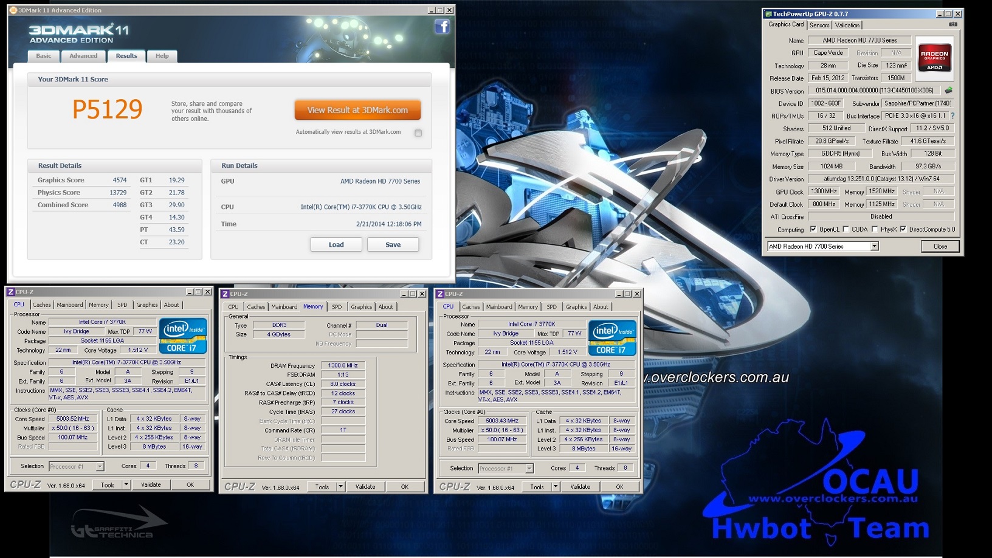
Task: Click the Intel Core i7 logo in left CPU-Z window
Action: coord(183,336)
